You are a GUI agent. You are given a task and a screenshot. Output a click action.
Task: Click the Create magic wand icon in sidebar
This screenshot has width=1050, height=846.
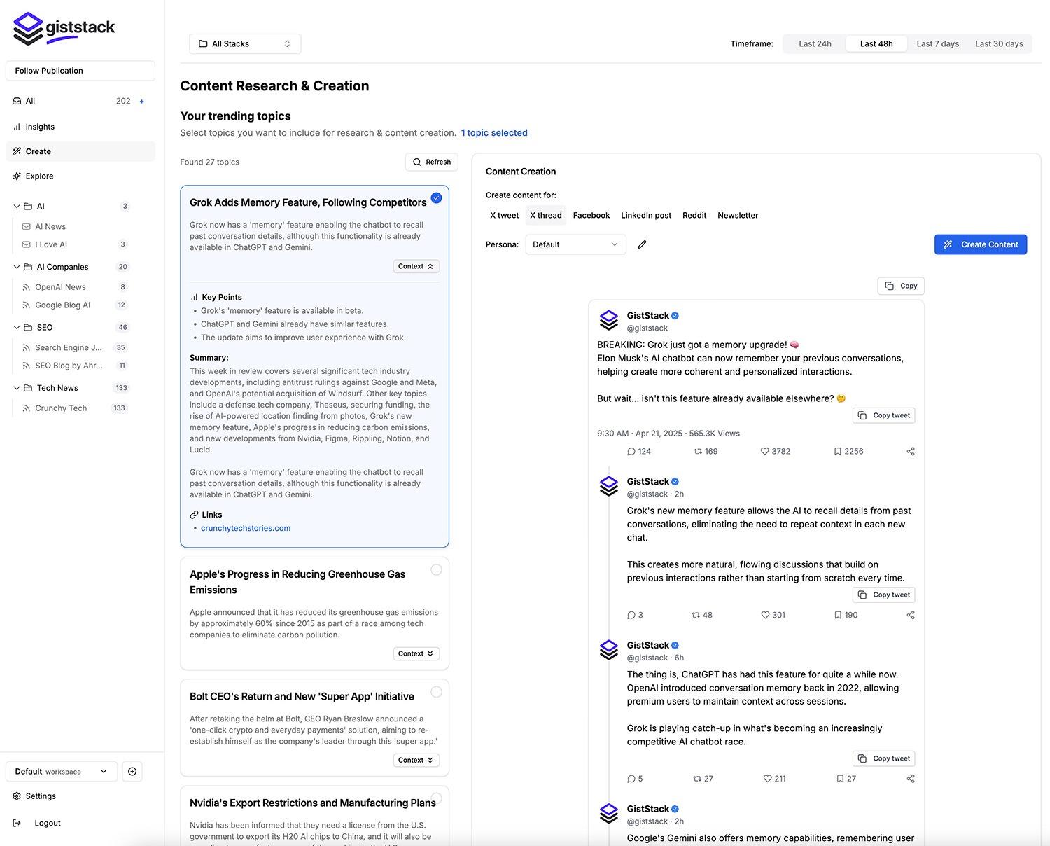17,151
